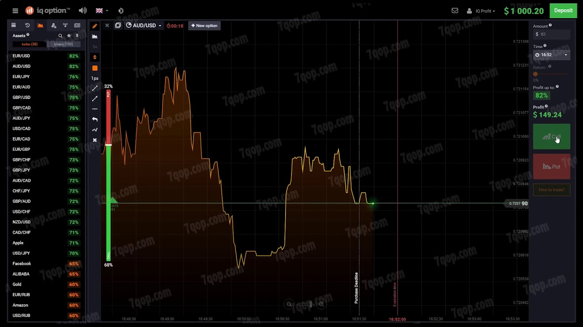Open indicators wavy-line icon
583x327 pixels.
tap(95, 130)
